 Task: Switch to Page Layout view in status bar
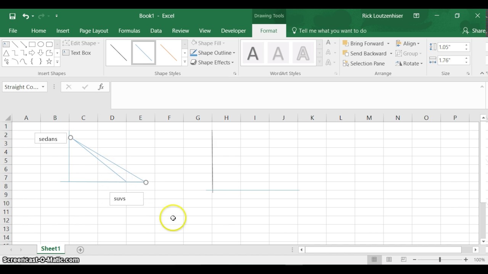pos(389,260)
